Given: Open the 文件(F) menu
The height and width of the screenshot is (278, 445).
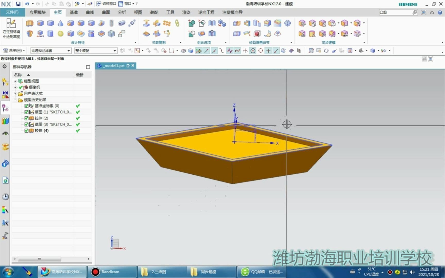Looking at the screenshot, I should pos(13,12).
